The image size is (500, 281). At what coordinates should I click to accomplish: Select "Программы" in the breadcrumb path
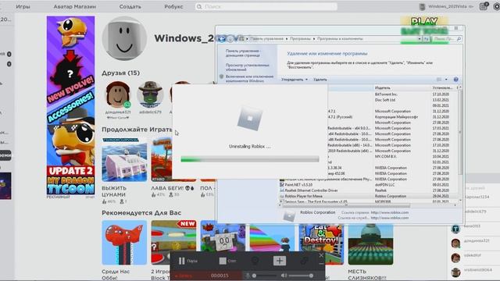click(x=300, y=38)
